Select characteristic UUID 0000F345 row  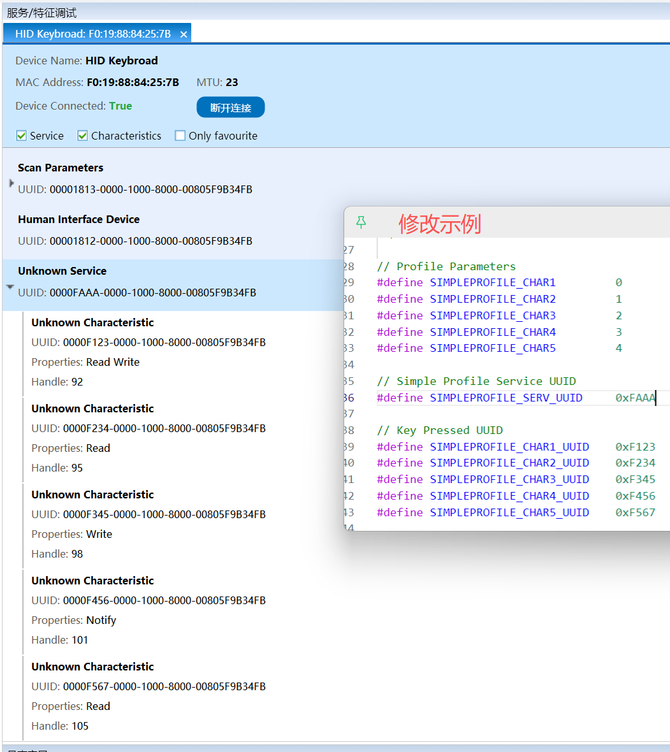click(149, 514)
